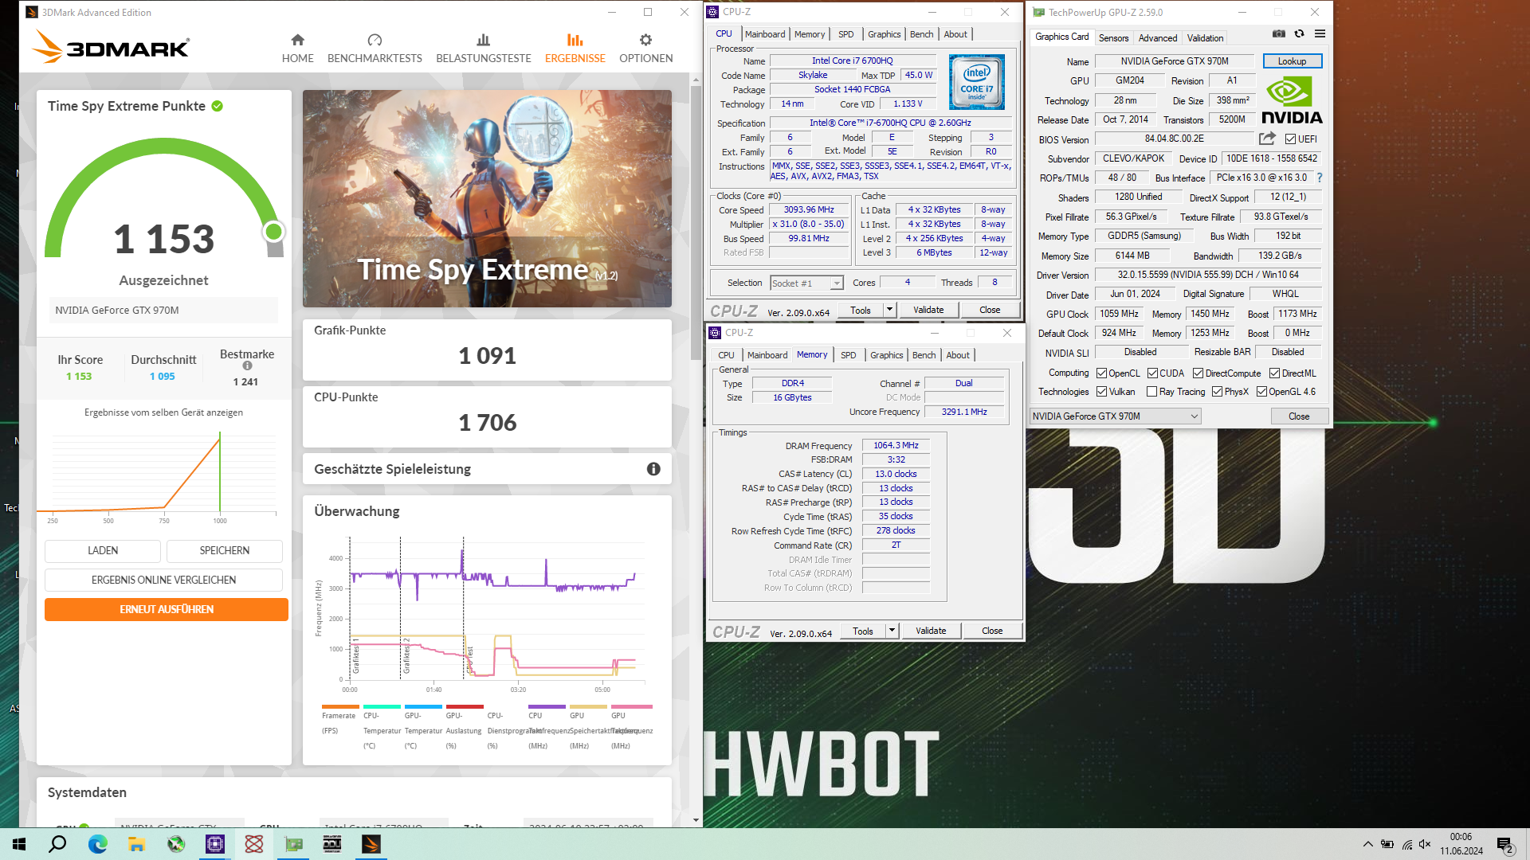Click the score gauge indicator knob
Image resolution: width=1530 pixels, height=860 pixels.
pyautogui.click(x=273, y=232)
